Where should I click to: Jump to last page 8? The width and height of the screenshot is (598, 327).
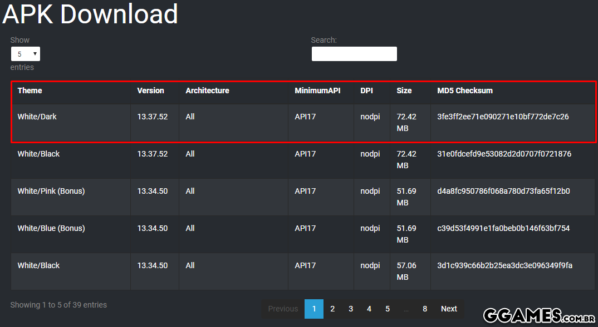pos(425,309)
